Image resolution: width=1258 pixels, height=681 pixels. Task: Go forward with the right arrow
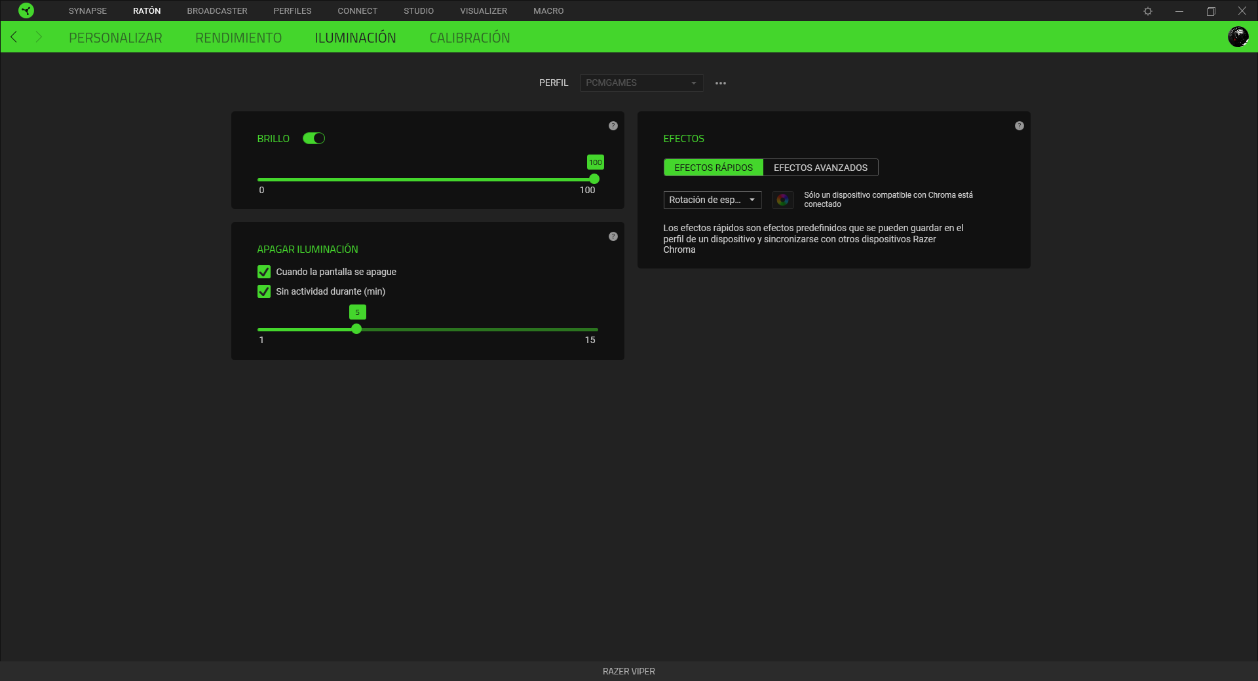39,37
